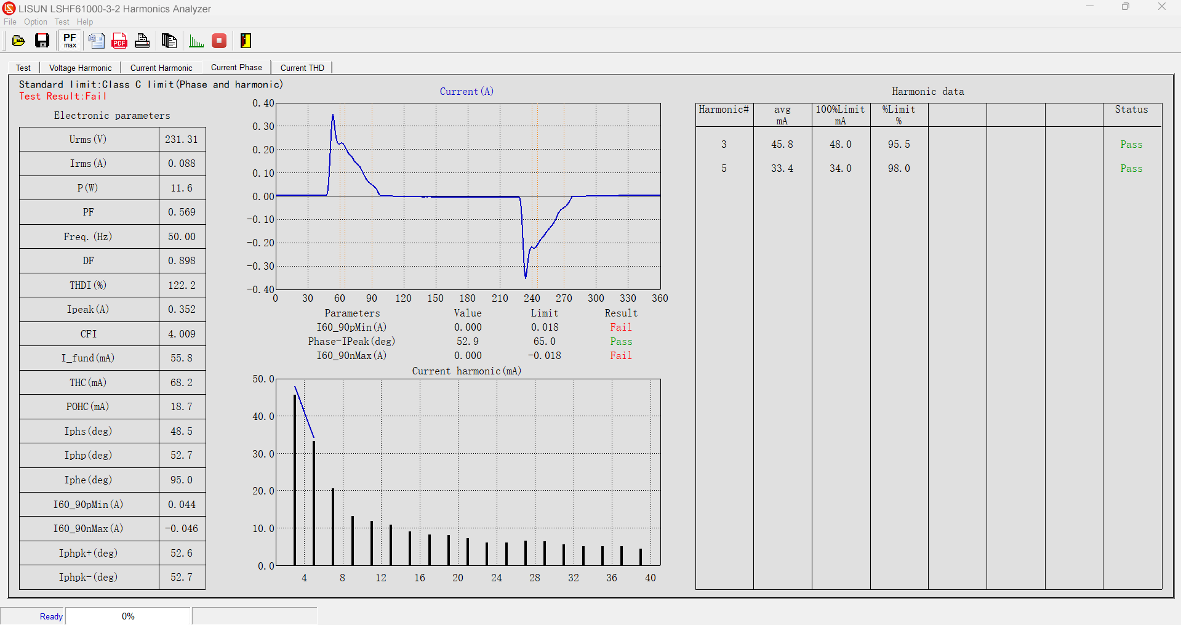Open the green harmonic bar chart view
This screenshot has height=625, width=1181.
point(196,41)
